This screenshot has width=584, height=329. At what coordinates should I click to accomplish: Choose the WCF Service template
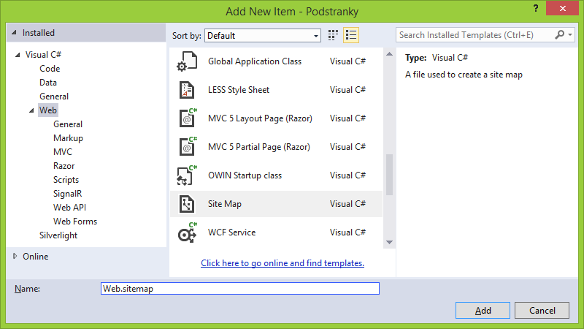click(x=276, y=232)
